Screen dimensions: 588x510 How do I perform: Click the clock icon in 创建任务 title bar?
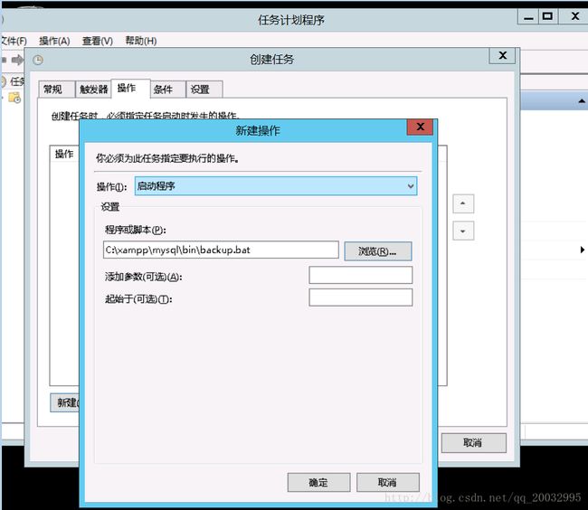[x=38, y=60]
